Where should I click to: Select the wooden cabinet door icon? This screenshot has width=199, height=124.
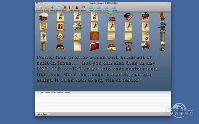[94, 36]
